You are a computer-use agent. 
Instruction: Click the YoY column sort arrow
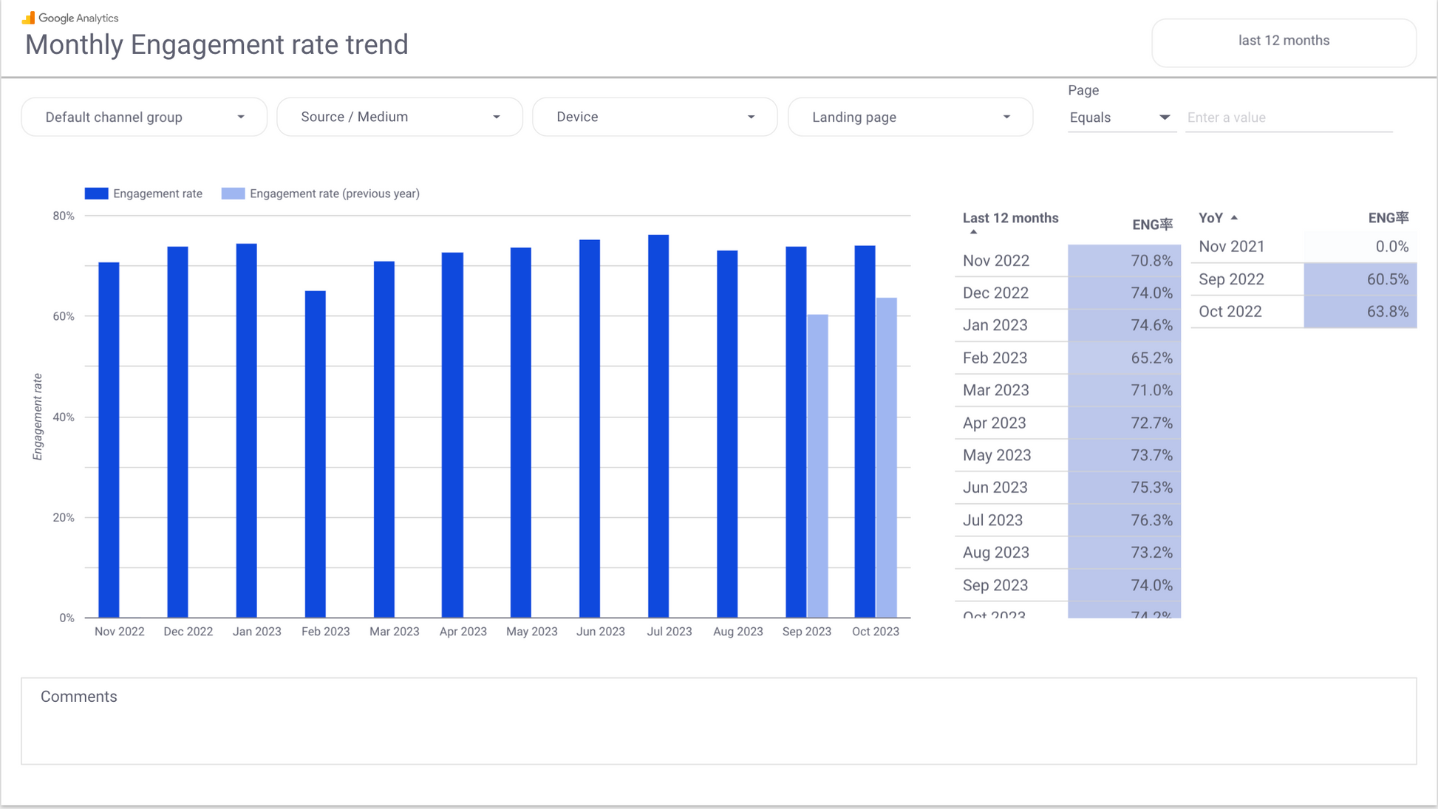pyautogui.click(x=1234, y=218)
